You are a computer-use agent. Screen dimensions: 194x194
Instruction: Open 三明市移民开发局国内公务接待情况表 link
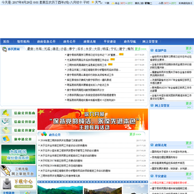[60, 176]
